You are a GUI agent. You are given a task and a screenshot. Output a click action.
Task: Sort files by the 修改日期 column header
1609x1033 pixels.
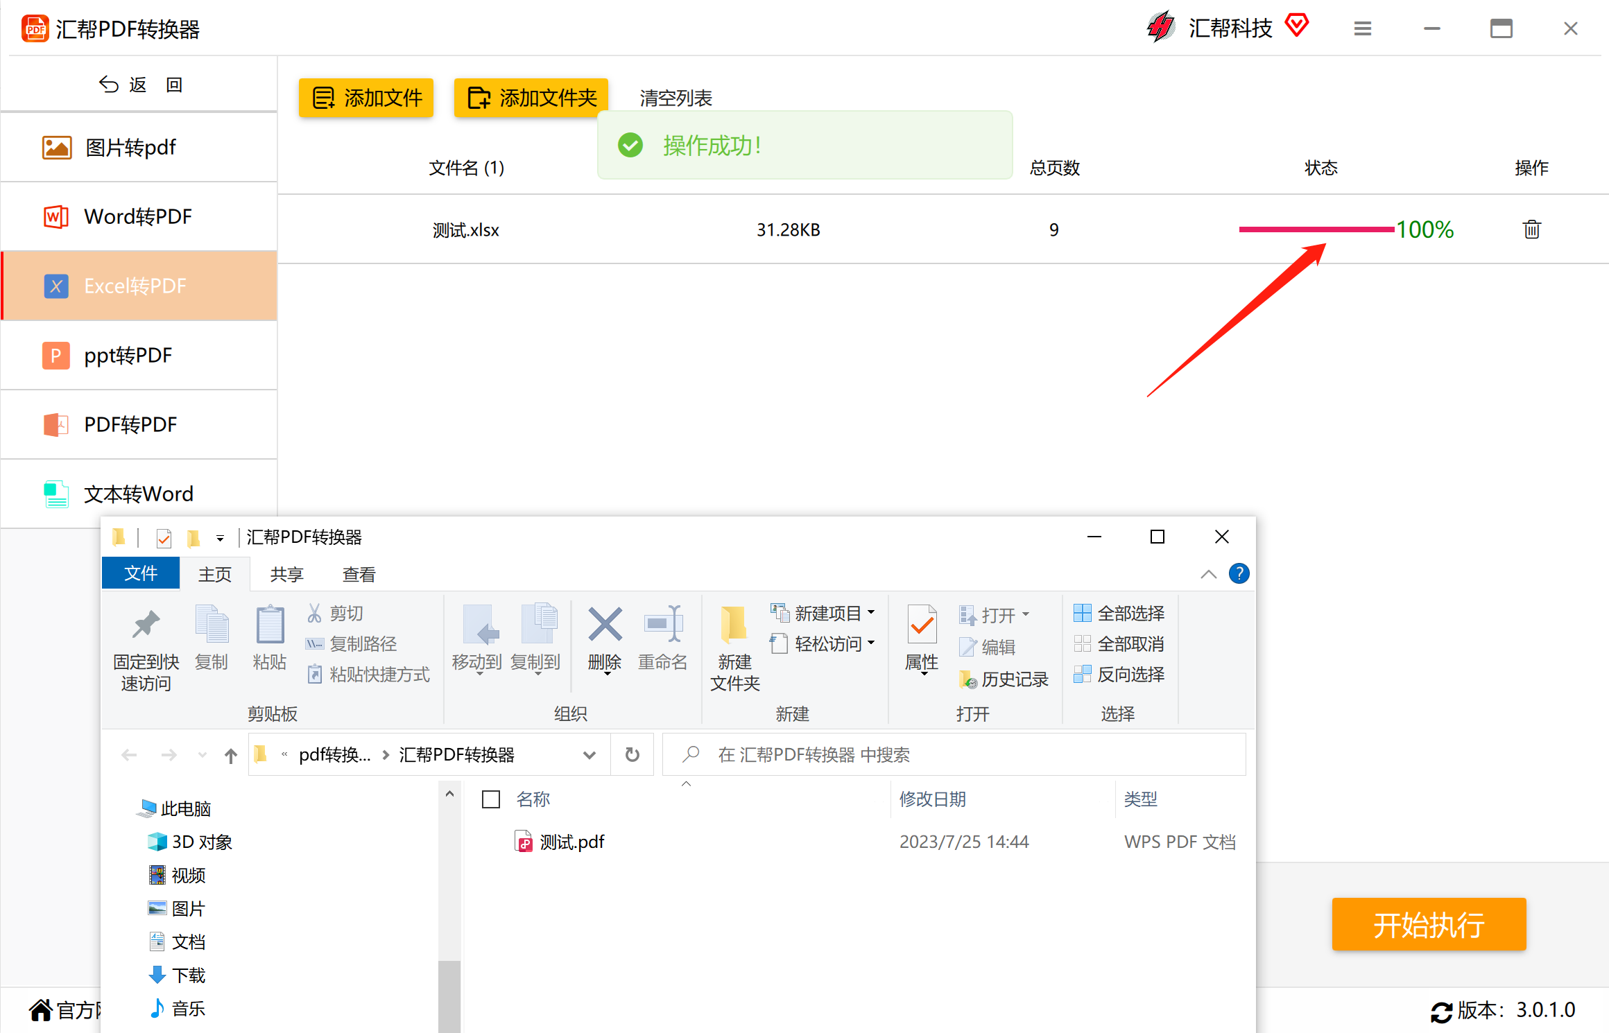(x=932, y=799)
